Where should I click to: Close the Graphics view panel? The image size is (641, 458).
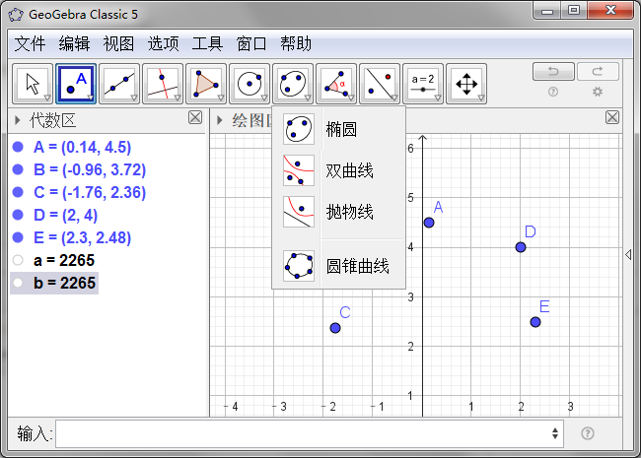pyautogui.click(x=612, y=117)
